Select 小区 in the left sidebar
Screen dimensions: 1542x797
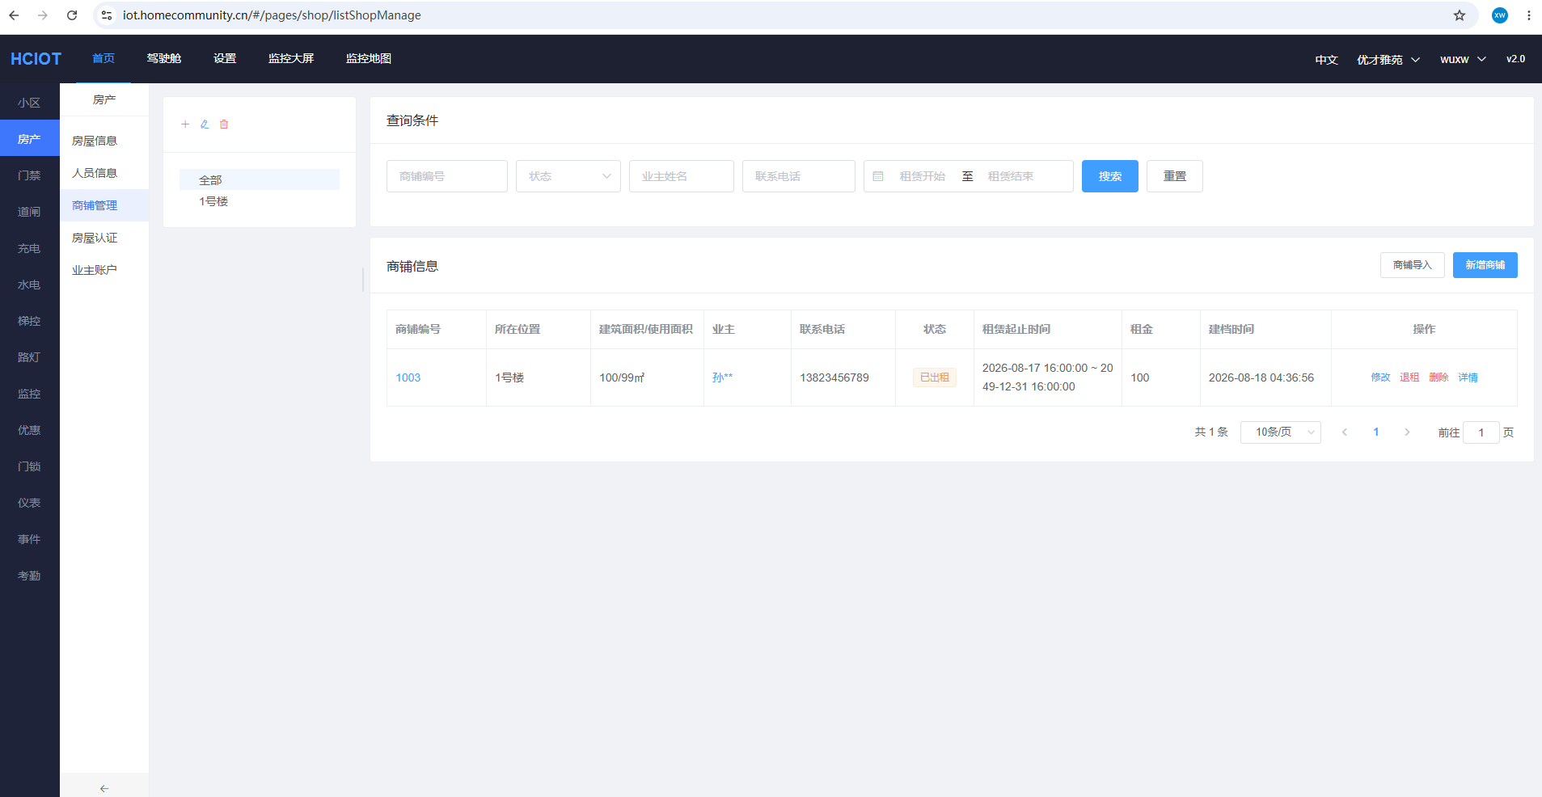pos(30,103)
